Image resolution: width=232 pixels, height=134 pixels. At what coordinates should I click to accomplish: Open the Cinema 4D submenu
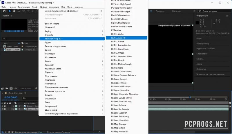click(x=72, y=27)
